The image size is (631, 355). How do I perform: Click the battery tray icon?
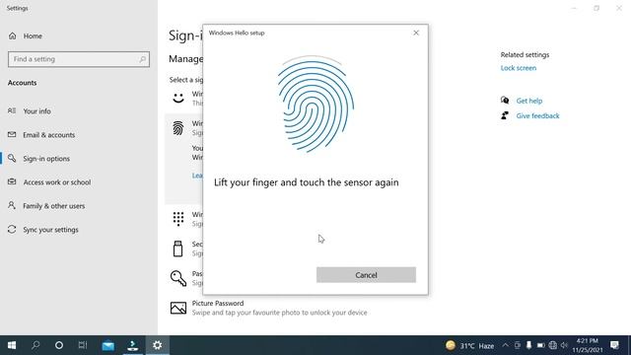tap(541, 345)
